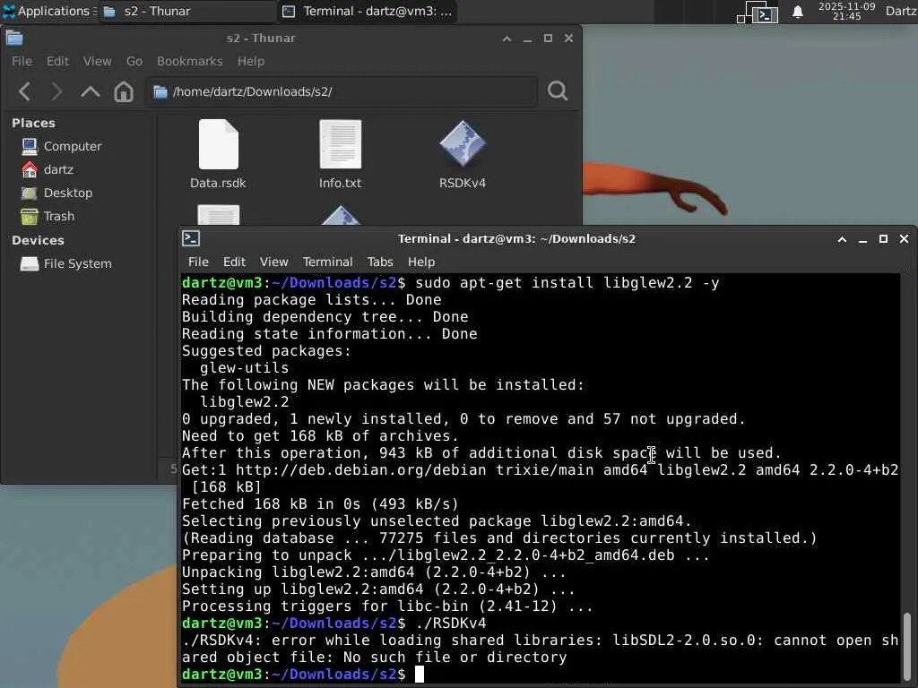This screenshot has width=918, height=688.
Task: Go forward in Thunar navigation
Action: pyautogui.click(x=56, y=91)
